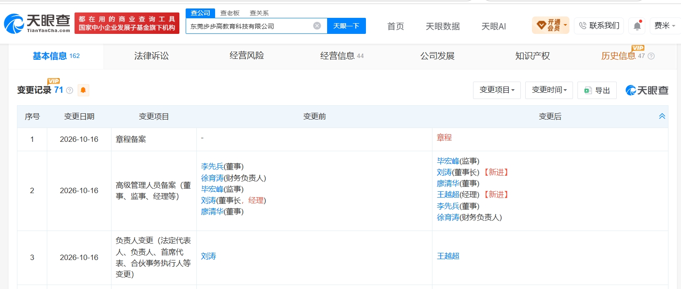Open 廖清华 in the 变更前 column
Screen dimensions: 681x289
click(x=212, y=212)
